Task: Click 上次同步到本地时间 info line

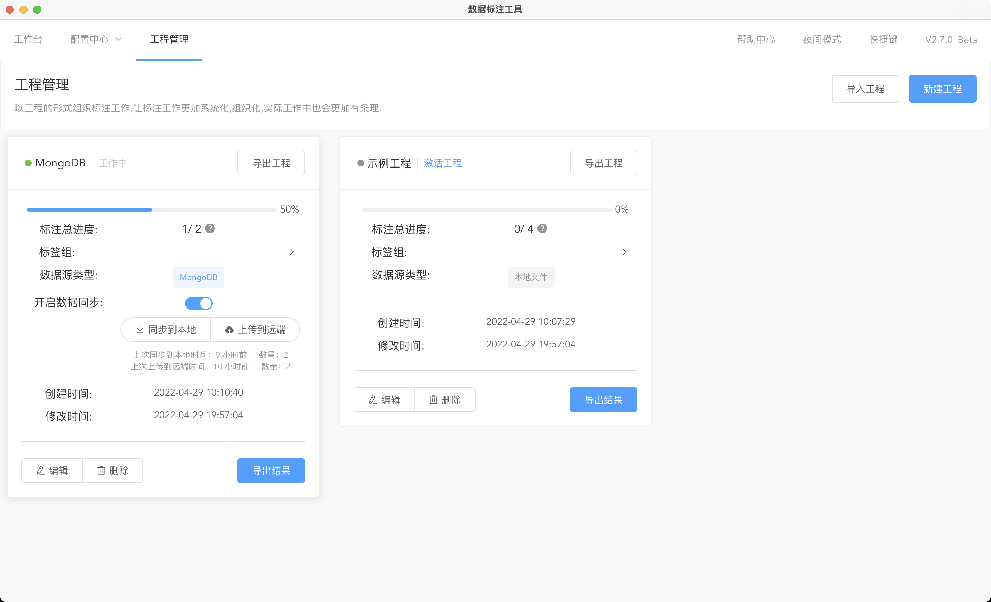Action: (x=210, y=355)
